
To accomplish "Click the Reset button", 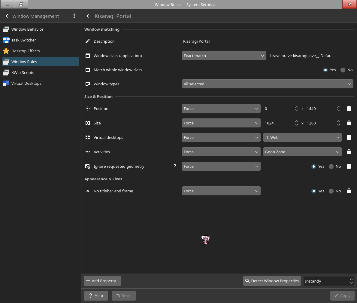I will click(124, 295).
